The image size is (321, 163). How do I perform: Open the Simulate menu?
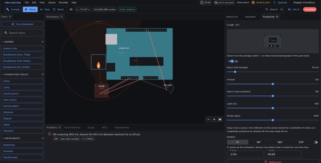pyautogui.click(x=63, y=2)
